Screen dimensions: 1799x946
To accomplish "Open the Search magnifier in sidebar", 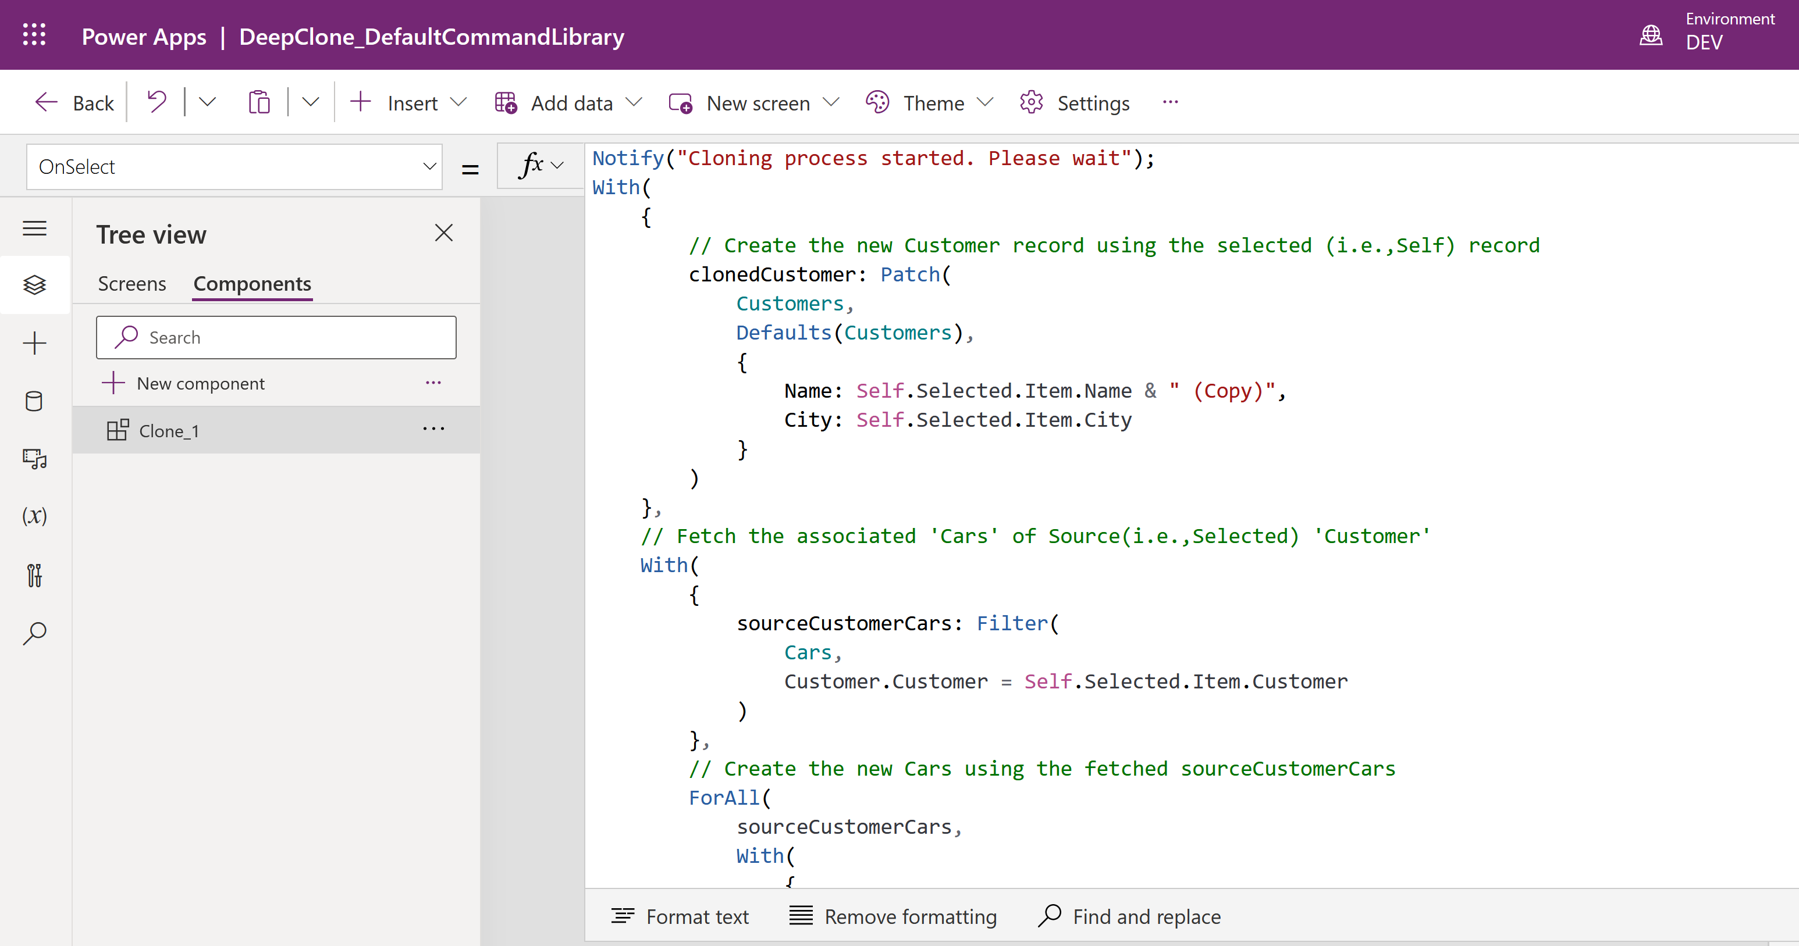I will pos(34,633).
